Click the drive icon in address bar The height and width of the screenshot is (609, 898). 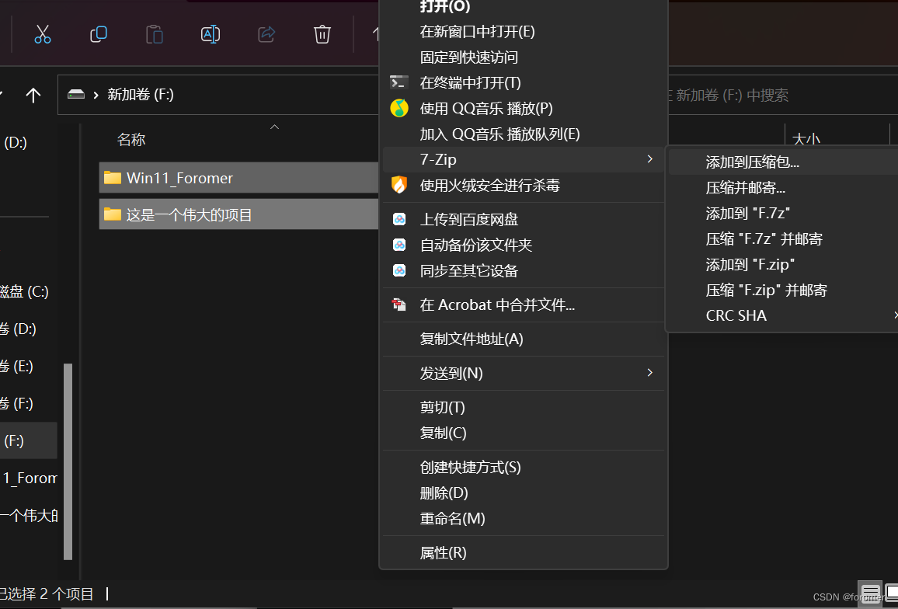[76, 95]
